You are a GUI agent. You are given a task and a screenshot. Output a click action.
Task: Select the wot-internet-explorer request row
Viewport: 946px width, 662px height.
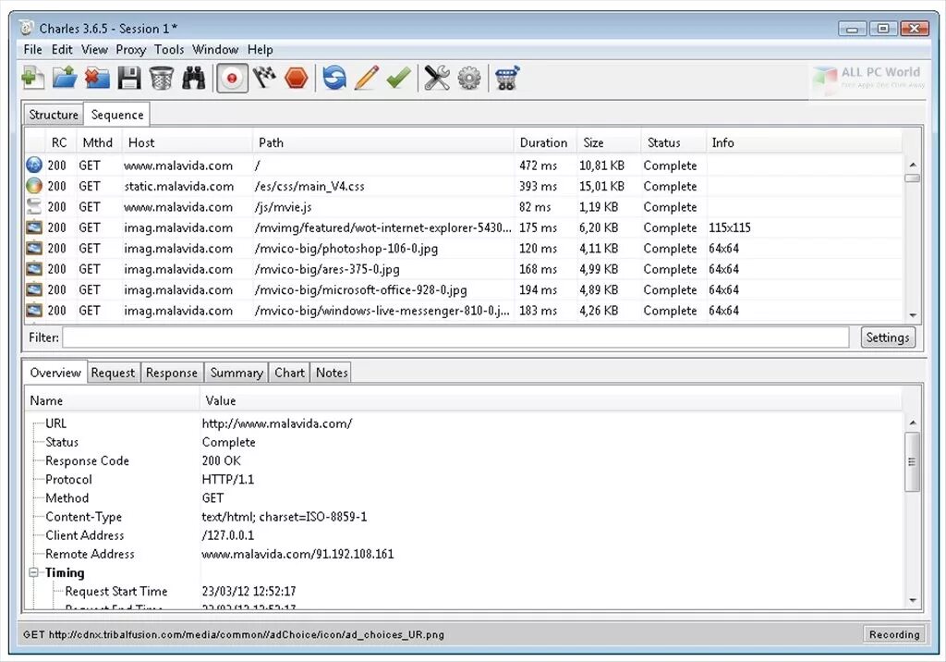(x=464, y=227)
